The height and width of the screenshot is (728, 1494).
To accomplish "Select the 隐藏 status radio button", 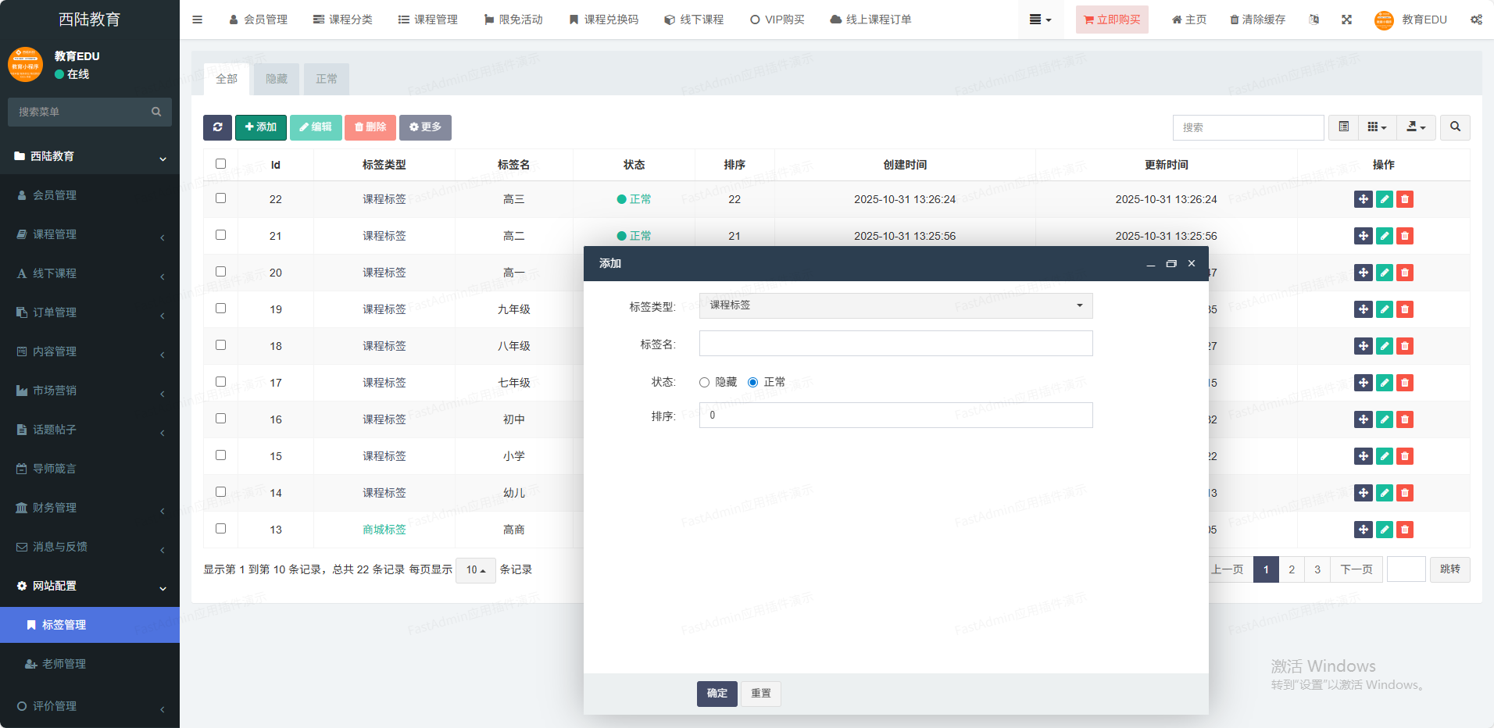I will 704,383.
